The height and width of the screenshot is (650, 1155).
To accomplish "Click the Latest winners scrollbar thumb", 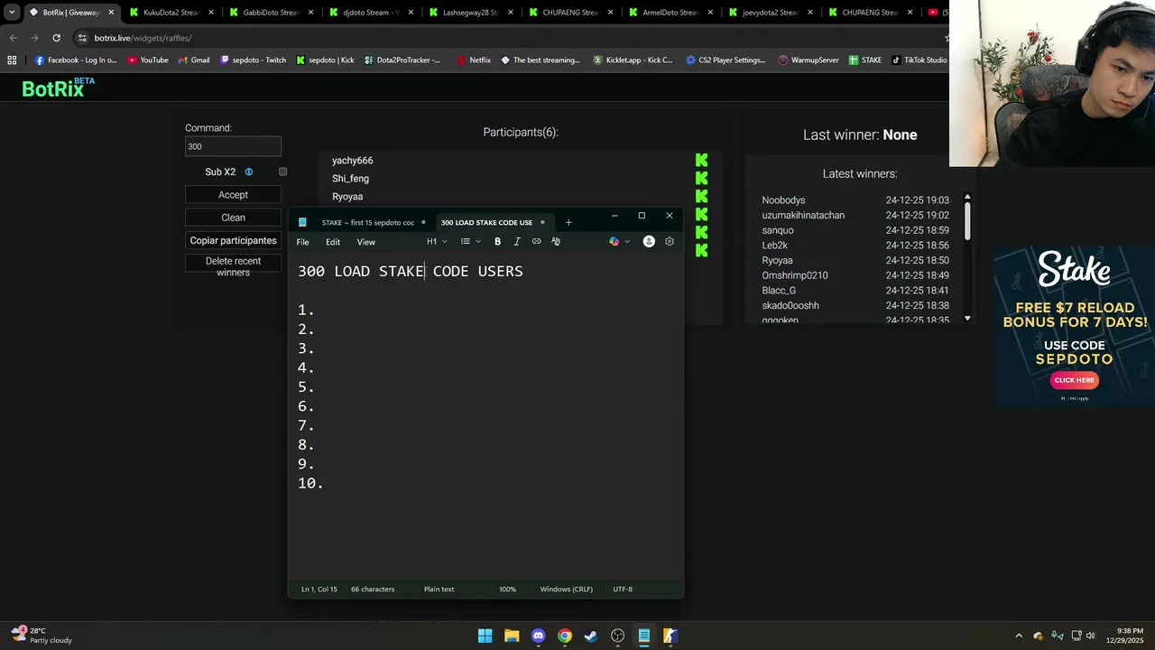I will tap(967, 219).
